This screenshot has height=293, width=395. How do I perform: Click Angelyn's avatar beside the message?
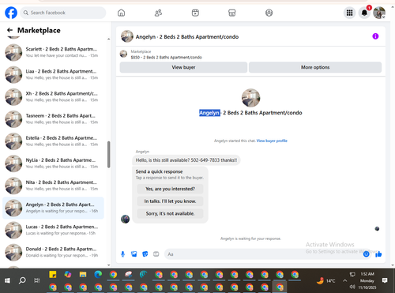tap(125, 219)
